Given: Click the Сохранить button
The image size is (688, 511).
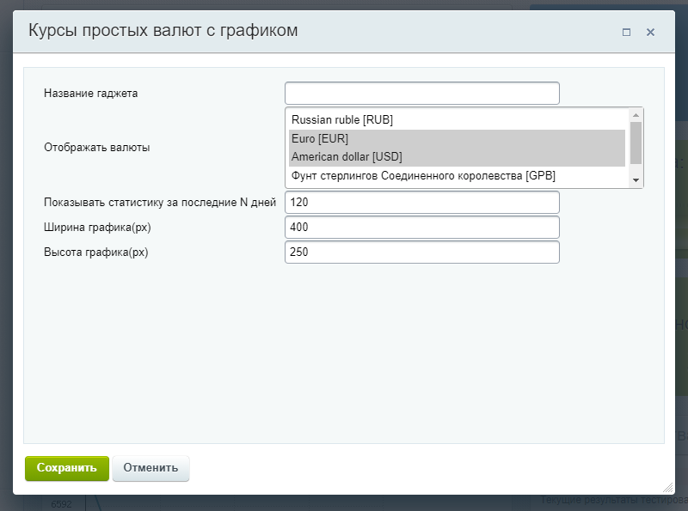Looking at the screenshot, I should pyautogui.click(x=67, y=468).
